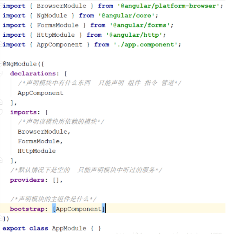Place cursor on AppComponent in fifth import line
Viewport: 227px width, 234px height.
[x=59, y=45]
